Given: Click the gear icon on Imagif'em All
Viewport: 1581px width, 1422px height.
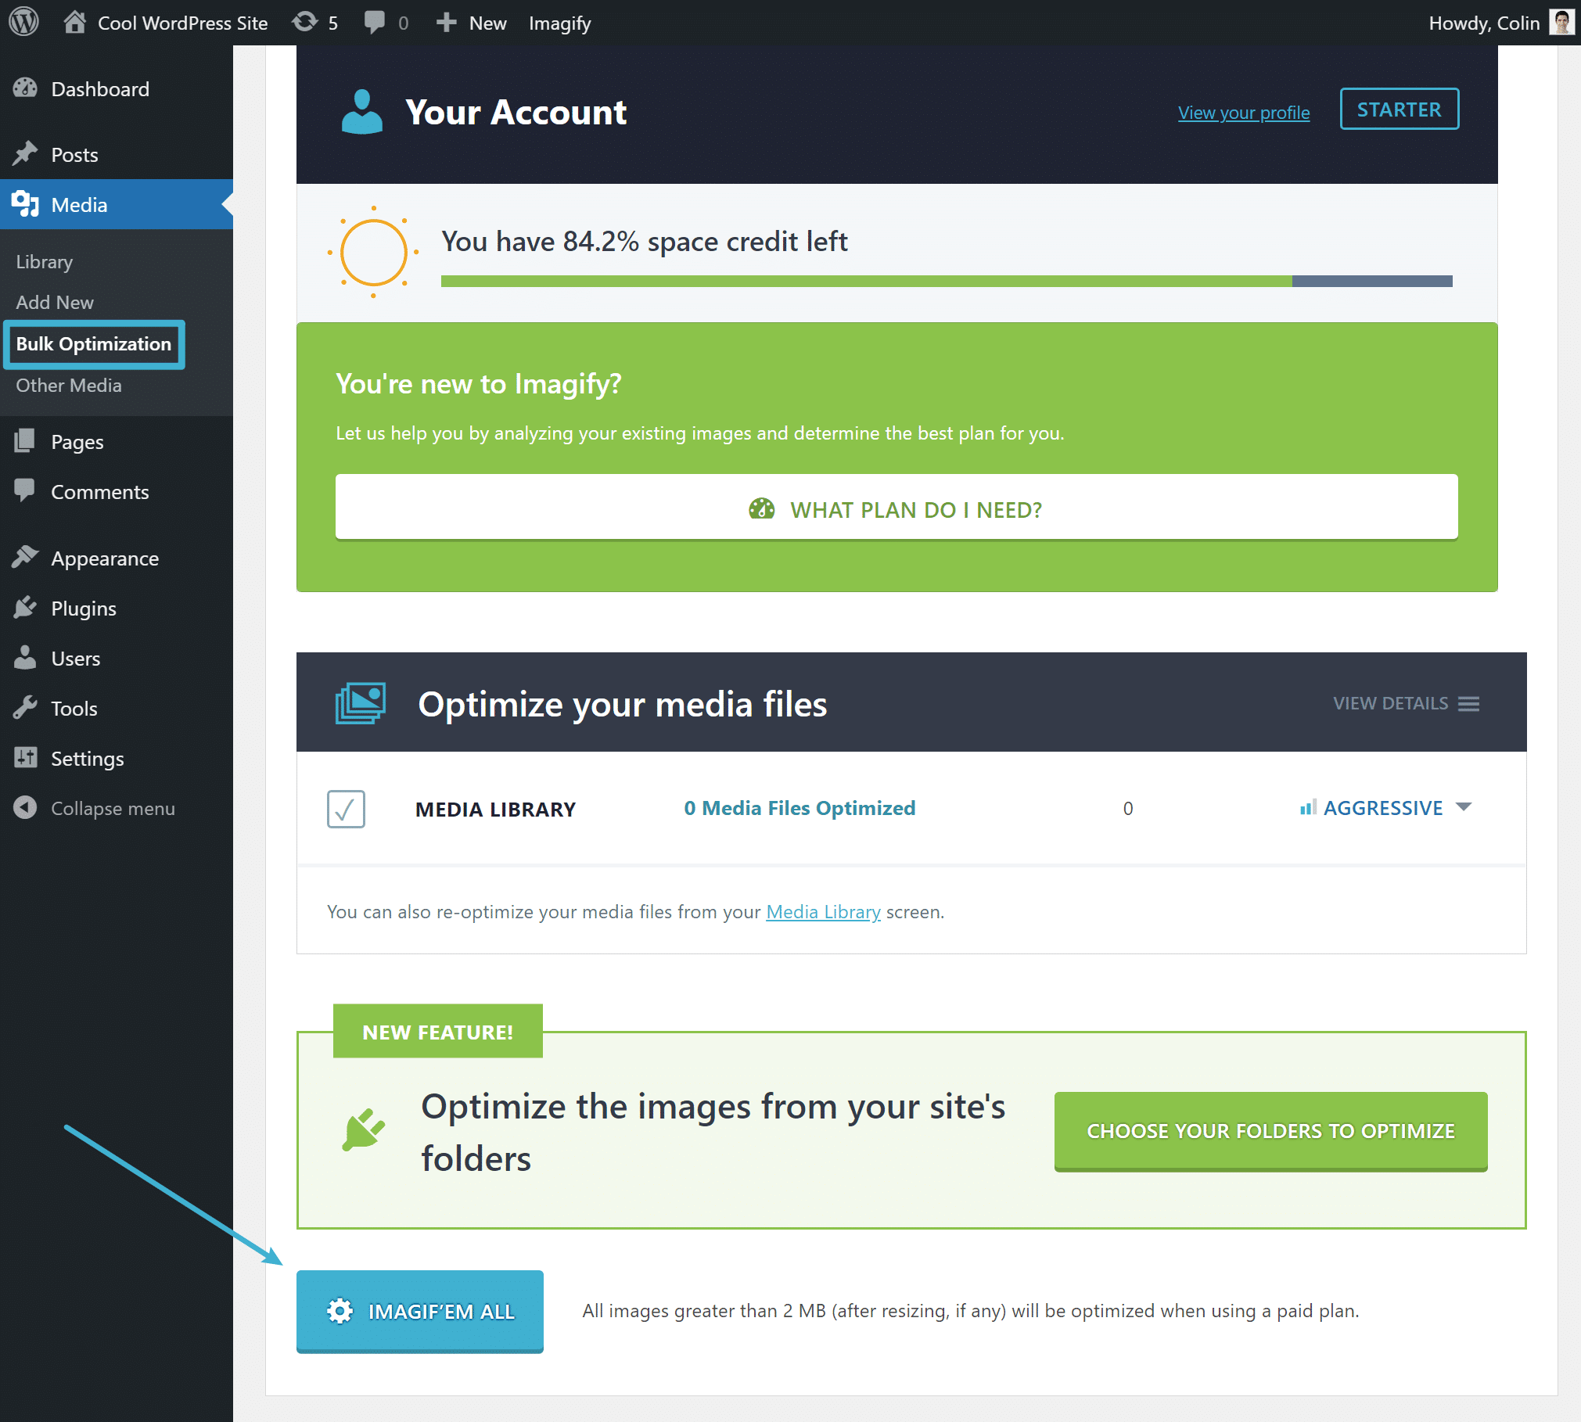Looking at the screenshot, I should pyautogui.click(x=340, y=1311).
